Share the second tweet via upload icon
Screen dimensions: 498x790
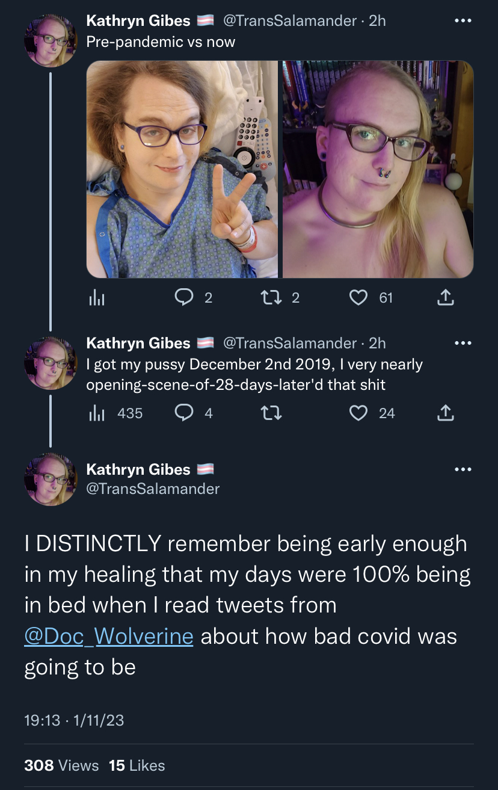point(444,413)
